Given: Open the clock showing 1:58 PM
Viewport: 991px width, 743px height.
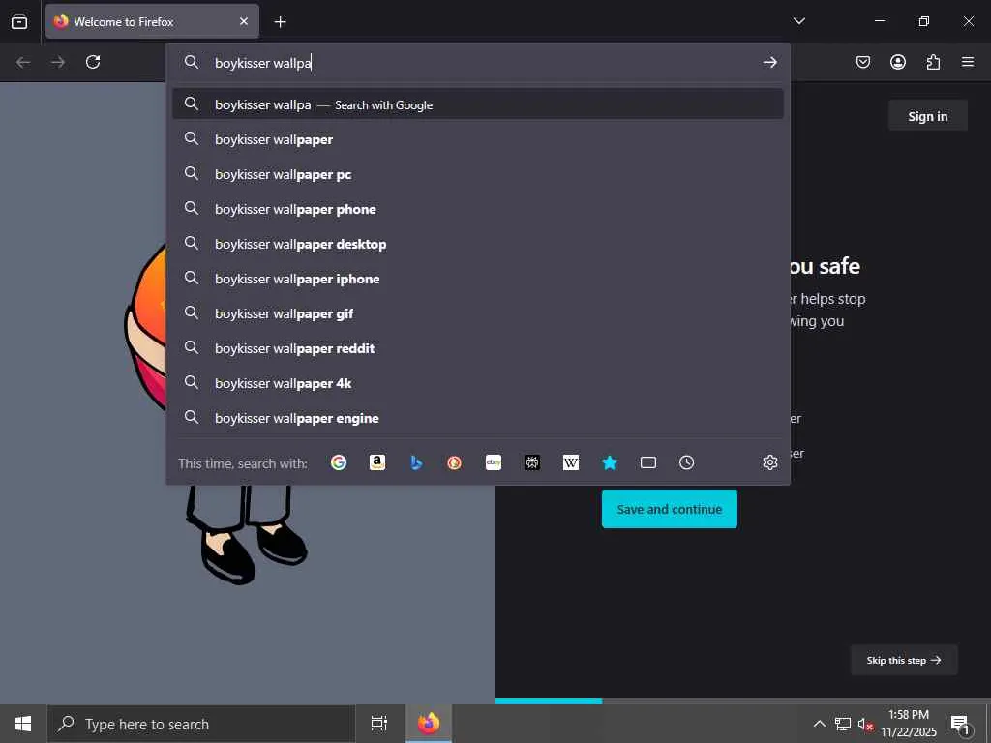Looking at the screenshot, I should pos(909,724).
